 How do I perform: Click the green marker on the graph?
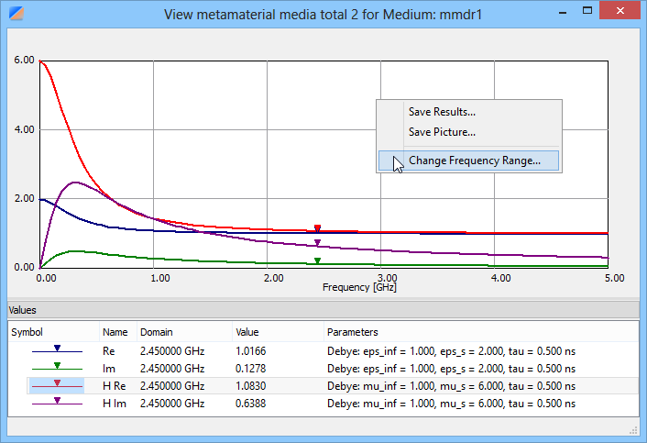(317, 261)
